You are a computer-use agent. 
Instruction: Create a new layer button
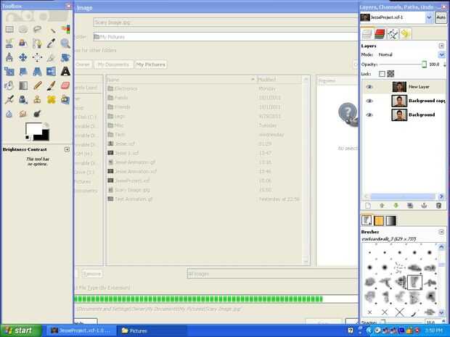pyautogui.click(x=368, y=206)
